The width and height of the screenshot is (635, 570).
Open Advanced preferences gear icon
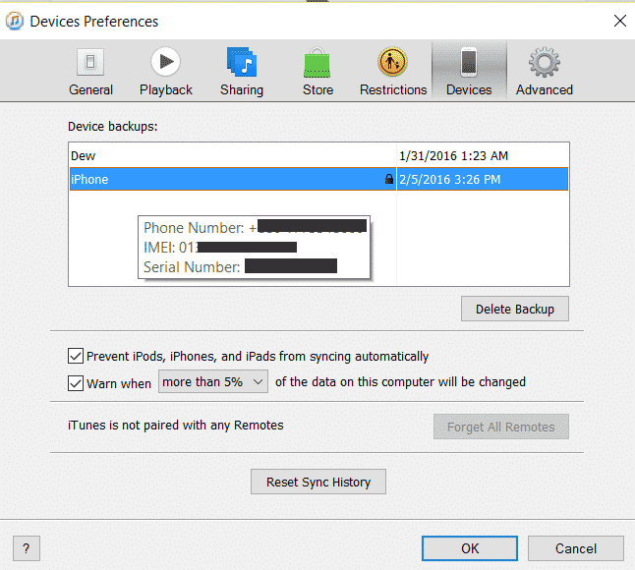(x=544, y=65)
